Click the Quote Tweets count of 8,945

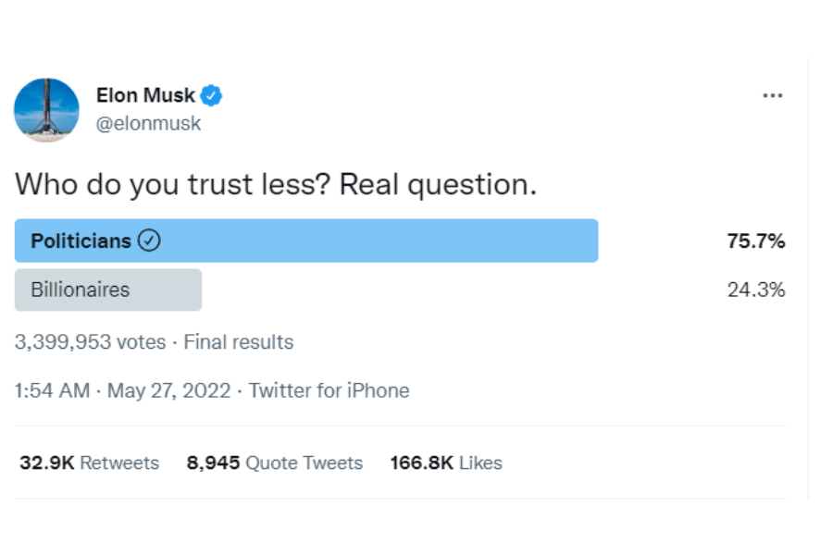coord(276,462)
